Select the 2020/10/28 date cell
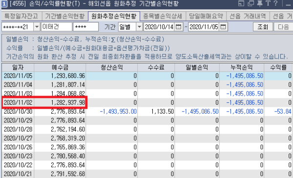This screenshot has width=293, height=178. pyautogui.click(x=18, y=130)
